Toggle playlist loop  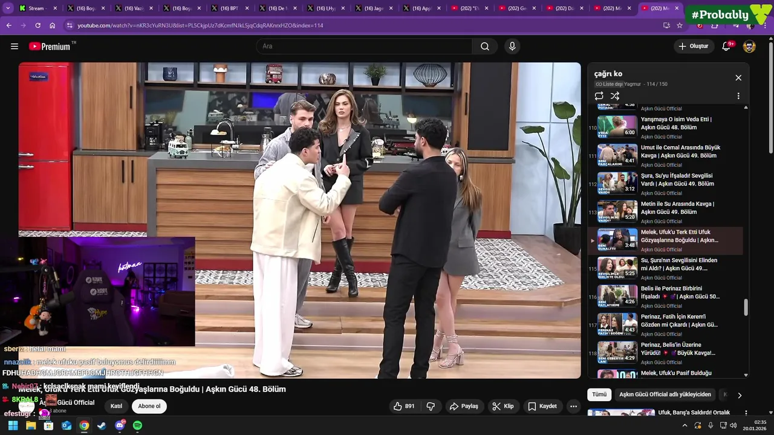(x=599, y=96)
